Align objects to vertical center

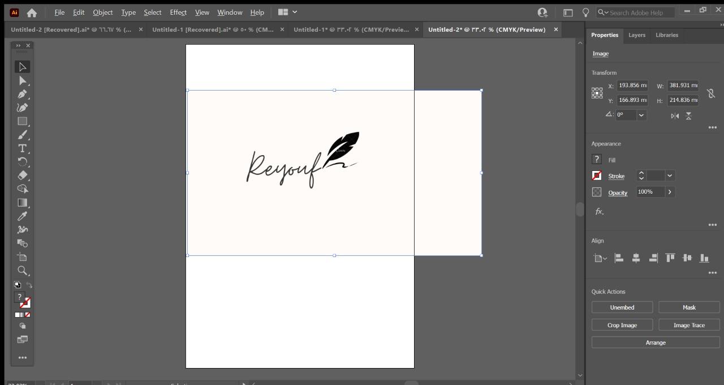[687, 258]
